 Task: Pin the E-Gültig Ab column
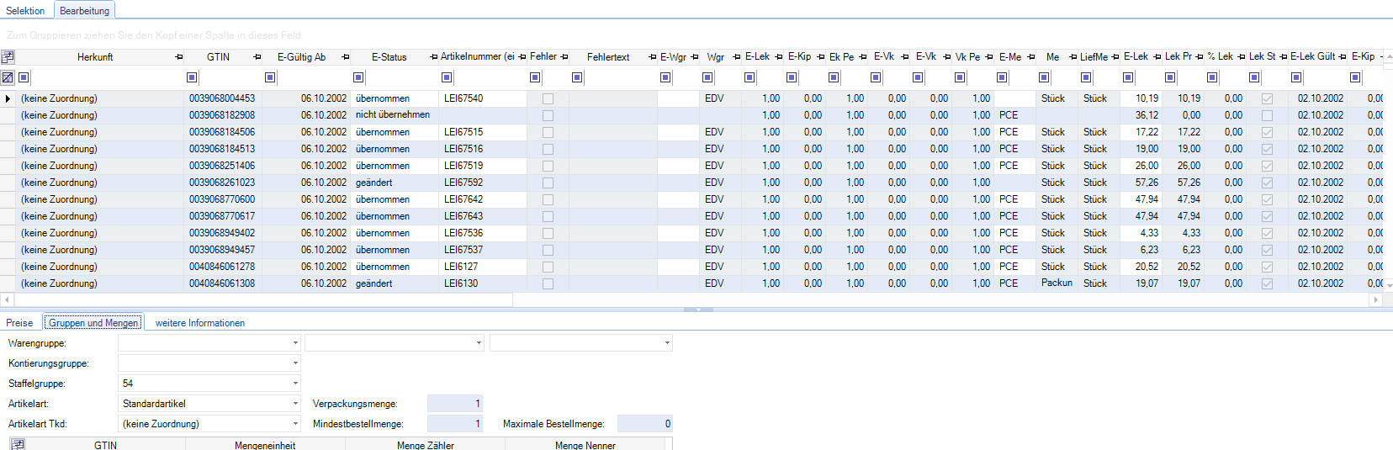pos(346,57)
